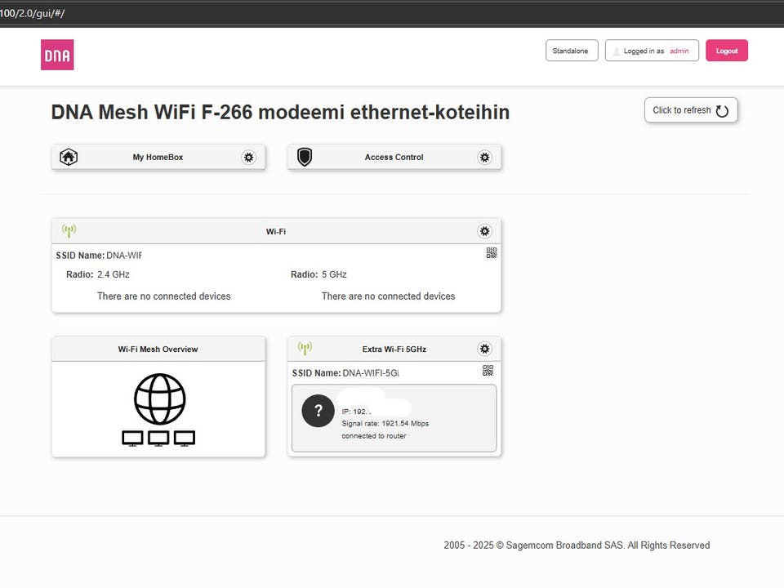Click the Extra Wi-Fi 5GHz antenna icon
The height and width of the screenshot is (588, 784).
pyautogui.click(x=305, y=349)
